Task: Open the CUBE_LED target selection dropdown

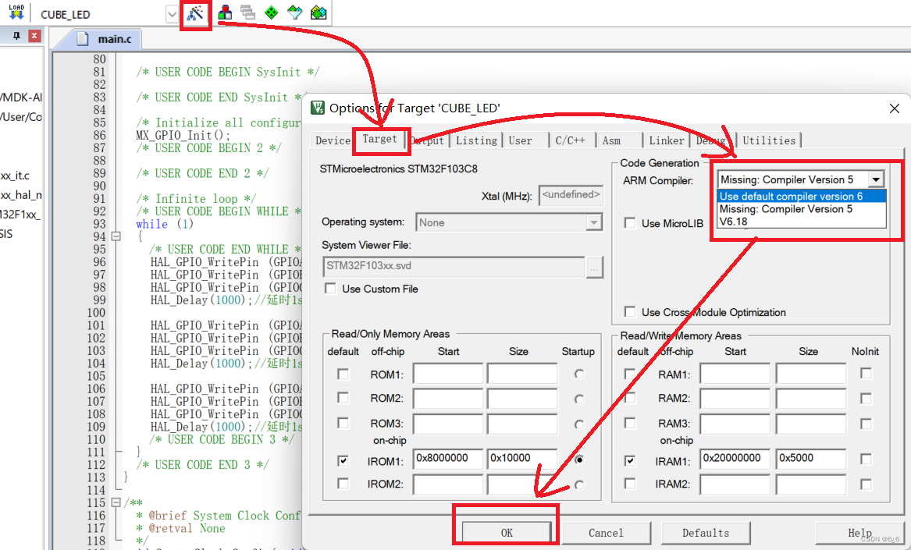Action: click(172, 14)
